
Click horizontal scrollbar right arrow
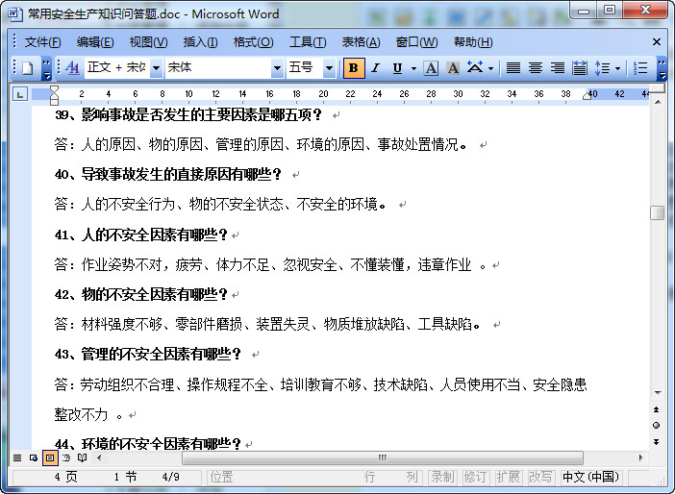(640, 457)
